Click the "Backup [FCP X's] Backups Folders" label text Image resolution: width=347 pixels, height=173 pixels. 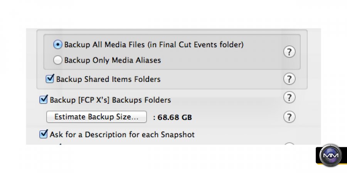tap(110, 100)
